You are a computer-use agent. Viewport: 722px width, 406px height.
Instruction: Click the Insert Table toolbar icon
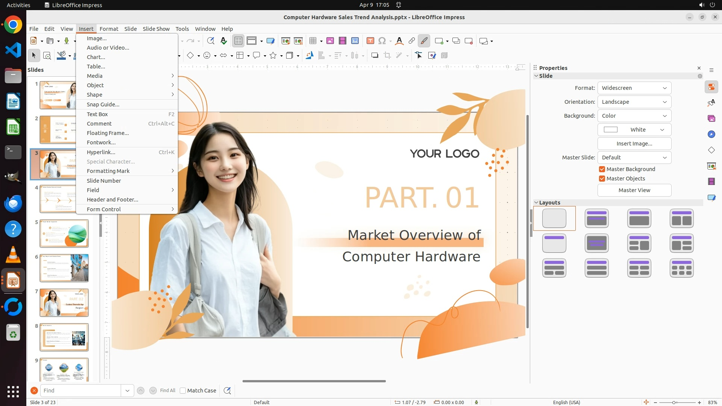point(312,41)
